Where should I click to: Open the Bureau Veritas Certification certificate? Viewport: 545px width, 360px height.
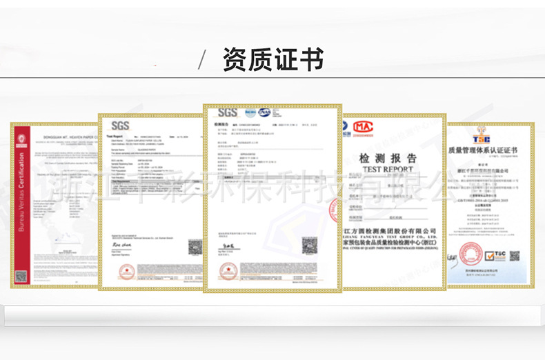point(55,205)
